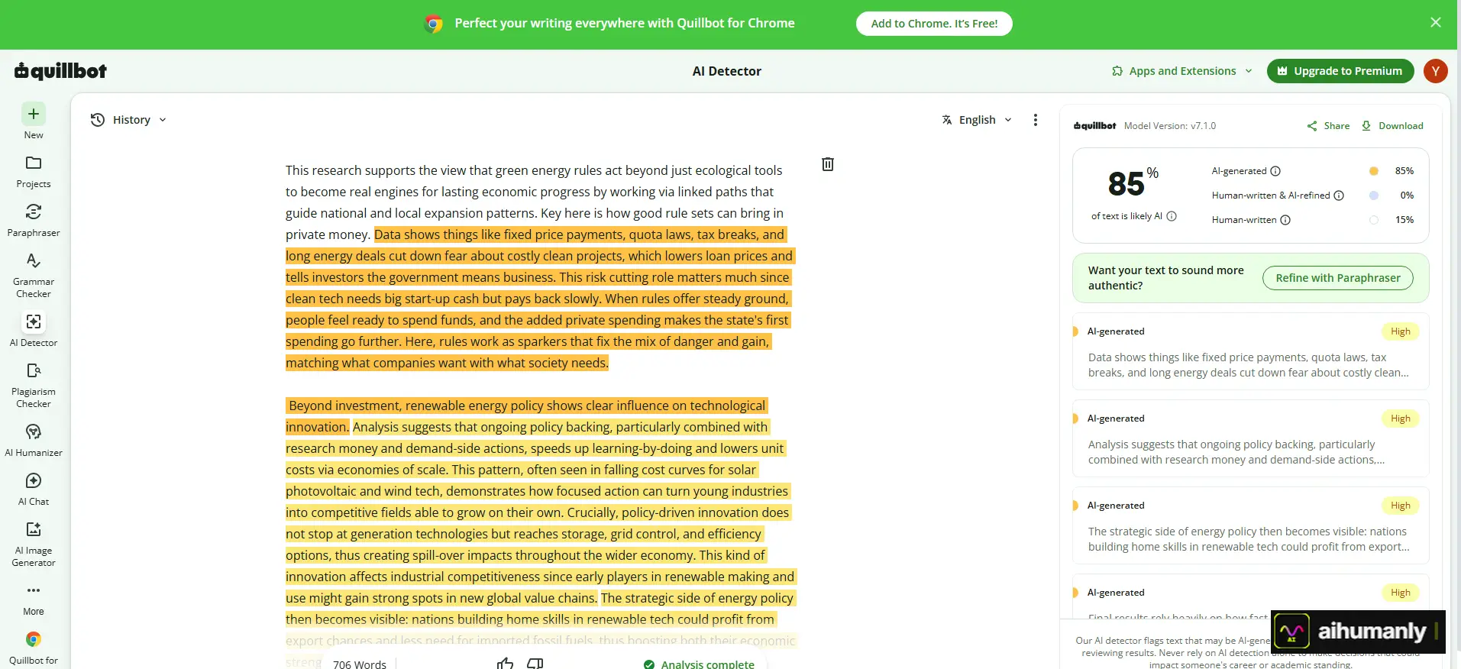Click the AI Detector page title
The height and width of the screenshot is (669, 1461).
coord(726,71)
